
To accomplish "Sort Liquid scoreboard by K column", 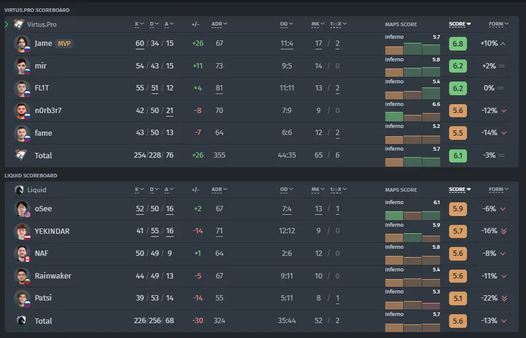I will (x=139, y=189).
